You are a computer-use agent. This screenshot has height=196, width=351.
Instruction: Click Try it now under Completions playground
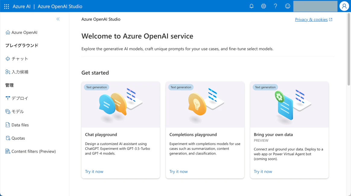click(179, 171)
